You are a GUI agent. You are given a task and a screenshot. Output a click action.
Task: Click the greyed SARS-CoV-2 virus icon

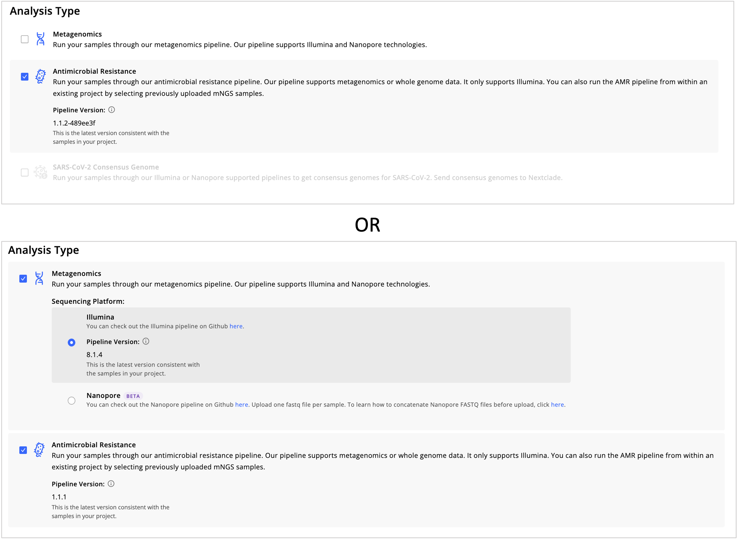tap(40, 172)
